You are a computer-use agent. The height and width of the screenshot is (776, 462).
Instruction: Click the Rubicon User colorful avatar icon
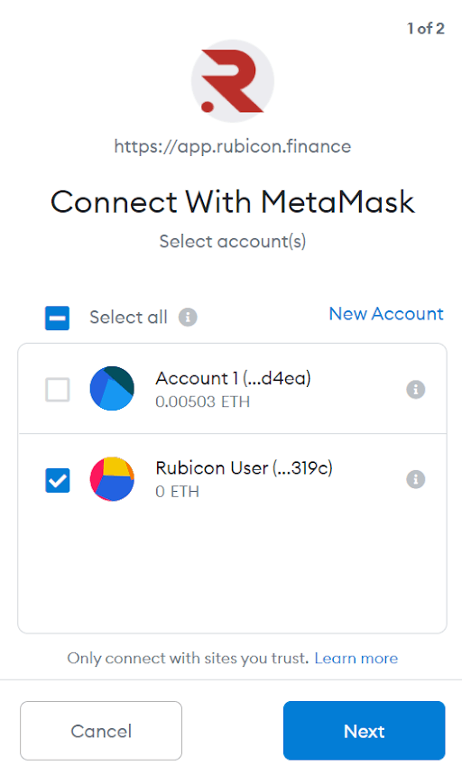tap(112, 479)
